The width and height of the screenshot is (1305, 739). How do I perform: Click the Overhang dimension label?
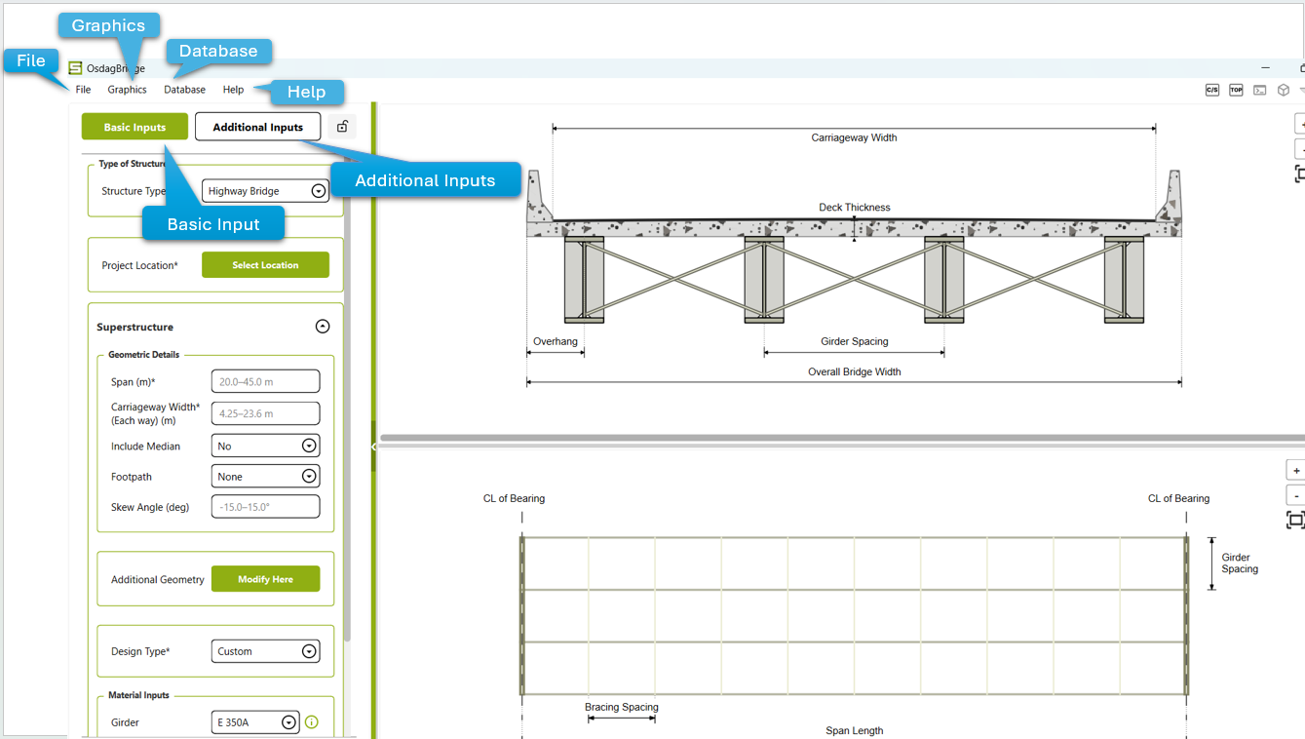(556, 342)
